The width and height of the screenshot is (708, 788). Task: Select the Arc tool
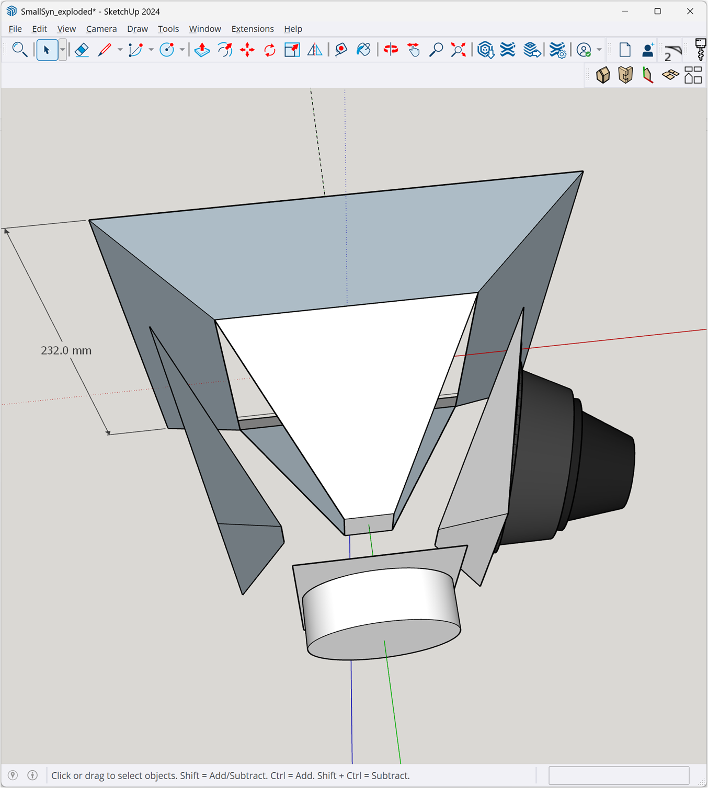135,50
